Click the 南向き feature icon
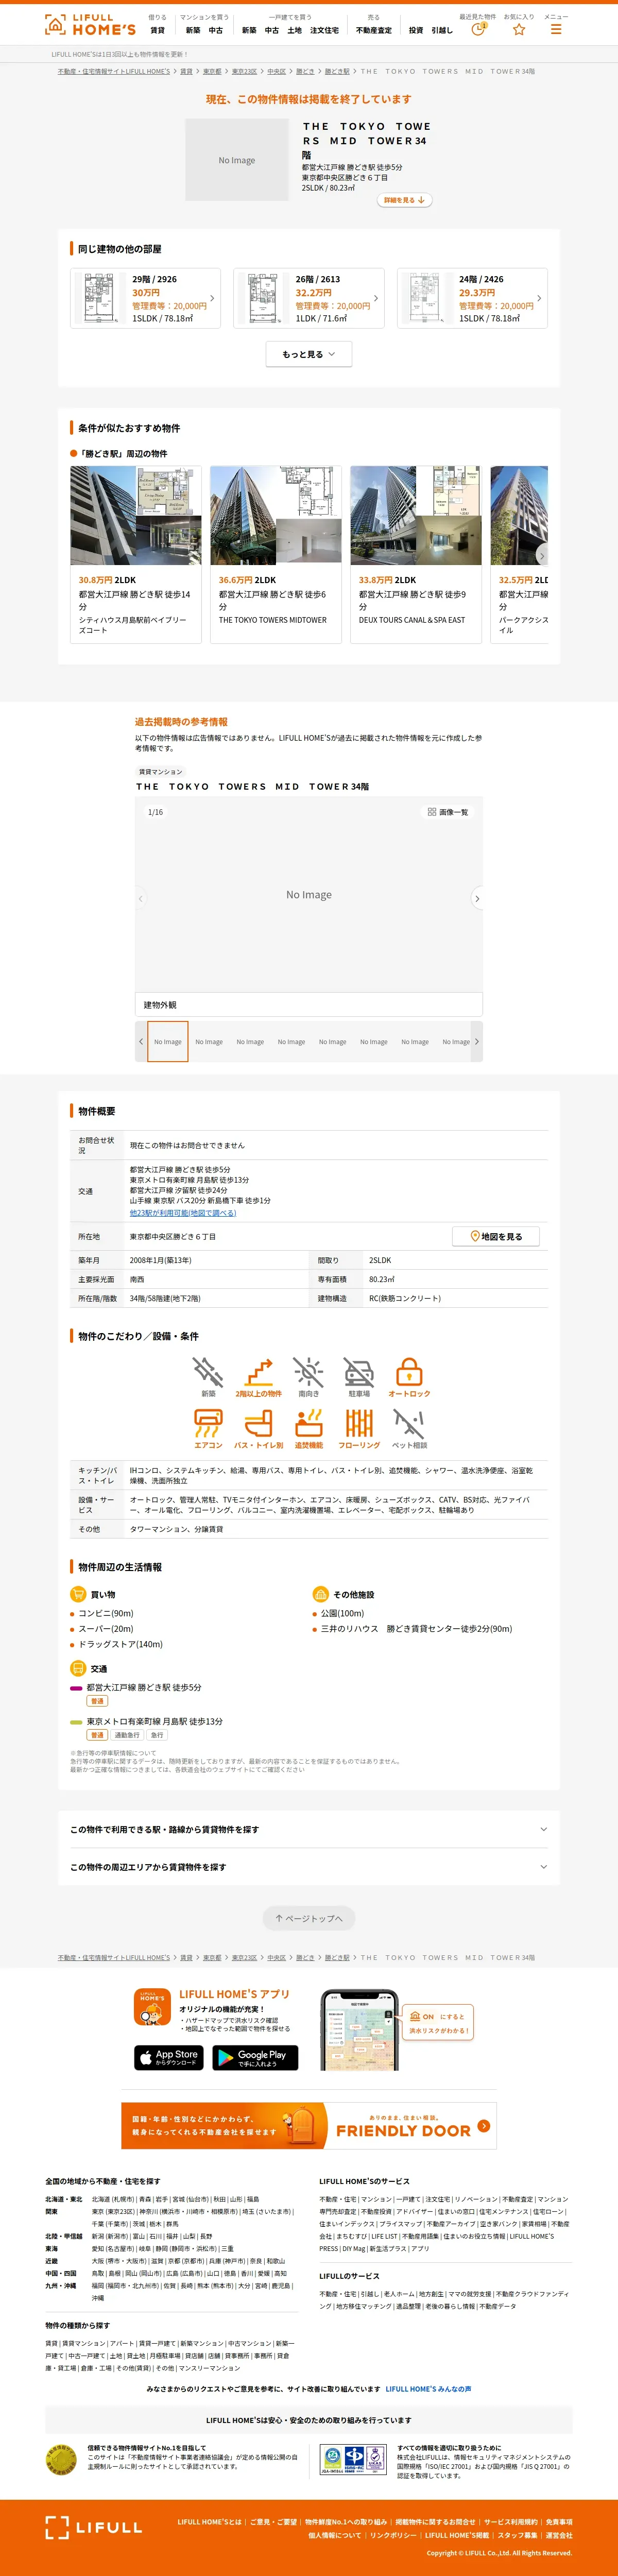This screenshot has width=618, height=2576. click(309, 1371)
